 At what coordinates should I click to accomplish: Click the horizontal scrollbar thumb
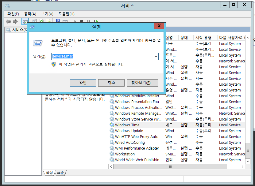pyautogui.click(x=170, y=166)
